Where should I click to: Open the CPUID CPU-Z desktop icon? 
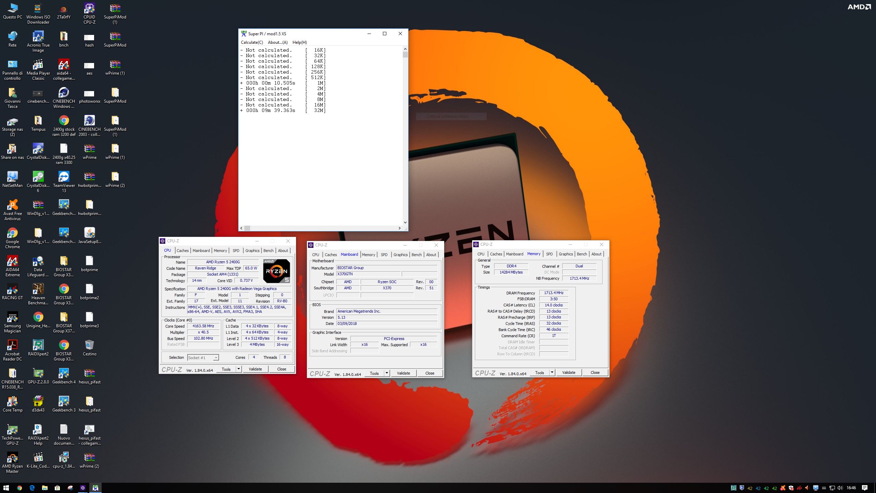(x=89, y=13)
